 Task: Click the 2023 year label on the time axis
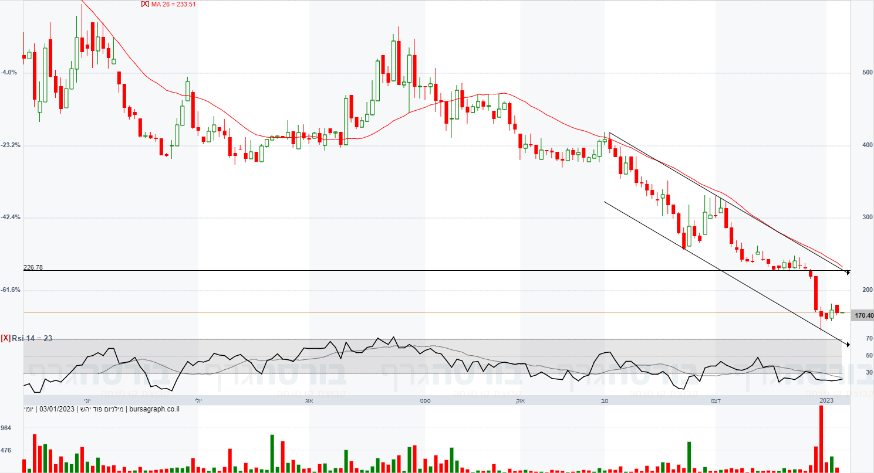pyautogui.click(x=826, y=400)
